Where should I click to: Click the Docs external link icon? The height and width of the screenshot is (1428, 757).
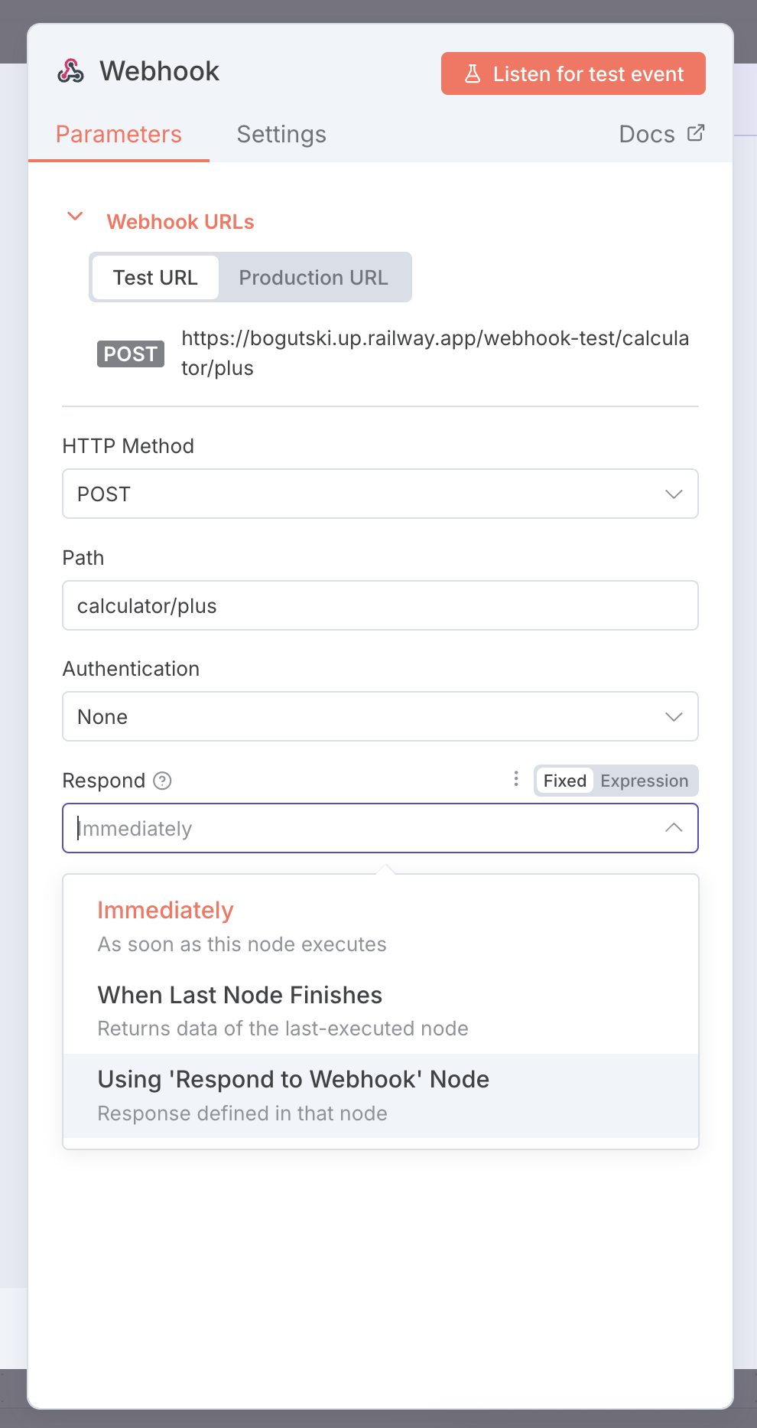(x=696, y=133)
